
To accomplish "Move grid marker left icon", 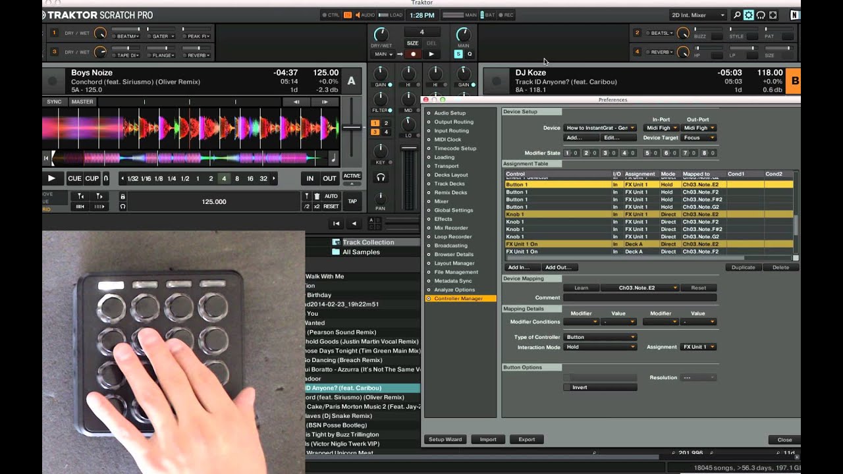I will (80, 196).
